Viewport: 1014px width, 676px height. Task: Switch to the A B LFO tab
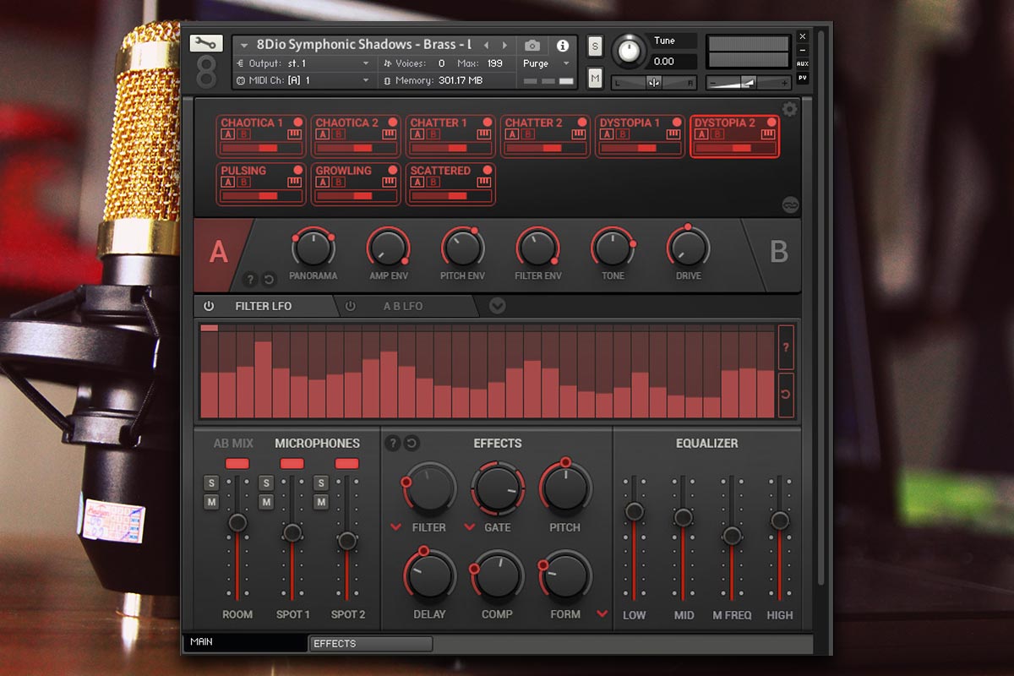[x=403, y=306]
